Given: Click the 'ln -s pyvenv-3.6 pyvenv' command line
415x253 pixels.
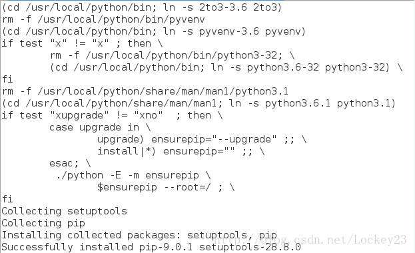Looking at the screenshot, I should pos(154,31).
